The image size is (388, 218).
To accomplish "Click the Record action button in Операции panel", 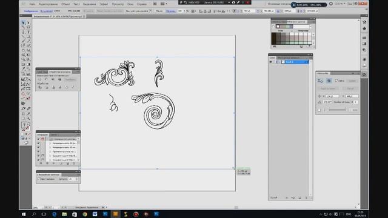I will (47, 163).
